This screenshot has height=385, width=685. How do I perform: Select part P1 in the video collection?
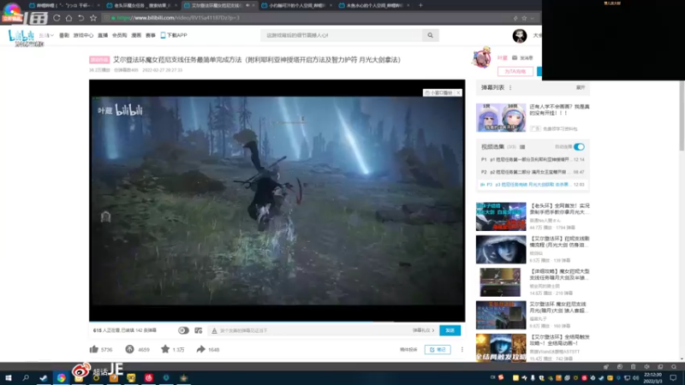(x=533, y=160)
